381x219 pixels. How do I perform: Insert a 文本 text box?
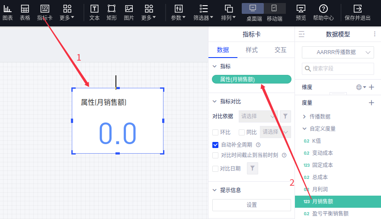pyautogui.click(x=94, y=9)
